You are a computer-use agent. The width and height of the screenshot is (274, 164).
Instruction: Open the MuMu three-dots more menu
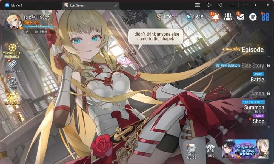pyautogui.click(x=232, y=5)
